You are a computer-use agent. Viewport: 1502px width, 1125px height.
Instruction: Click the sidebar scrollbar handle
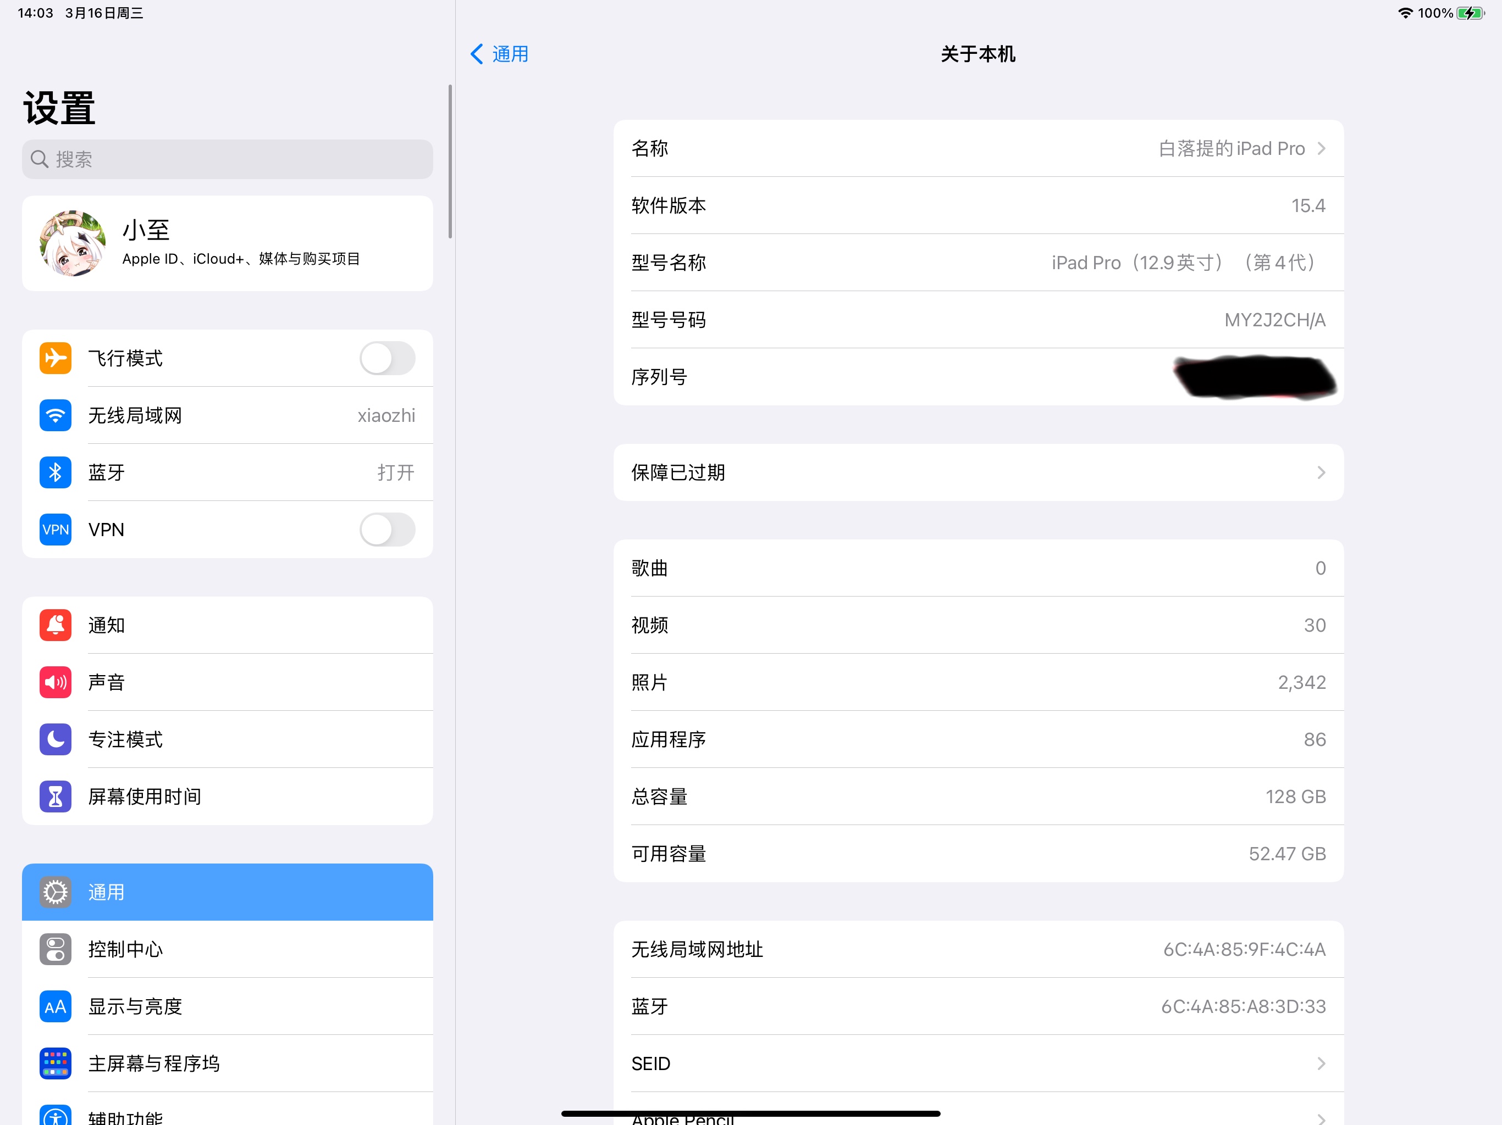pyautogui.click(x=450, y=161)
